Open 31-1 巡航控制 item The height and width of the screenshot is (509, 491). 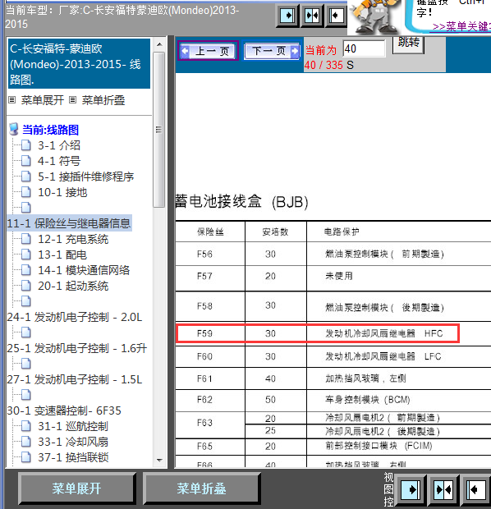[x=73, y=426]
